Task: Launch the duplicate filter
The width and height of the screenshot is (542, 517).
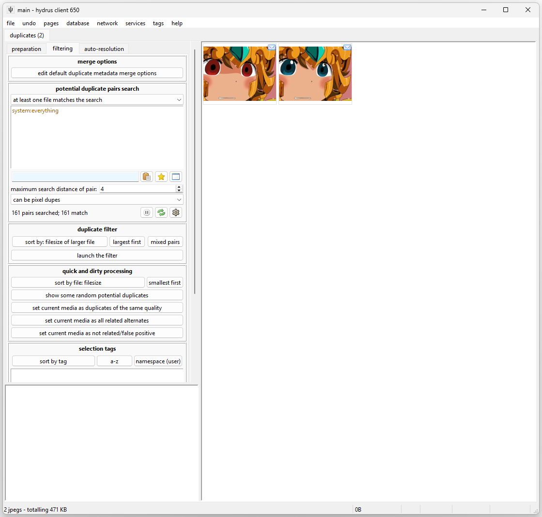Action: point(97,256)
